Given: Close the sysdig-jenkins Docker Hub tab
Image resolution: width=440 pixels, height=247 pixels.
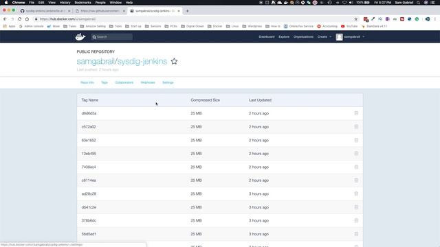Looking at the screenshot, I should click(x=179, y=11).
